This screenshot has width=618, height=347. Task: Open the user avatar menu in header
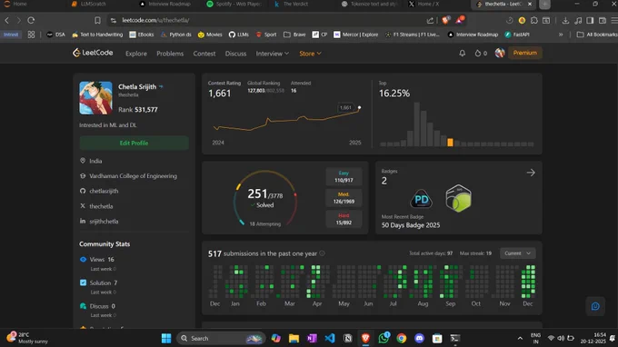coord(500,53)
